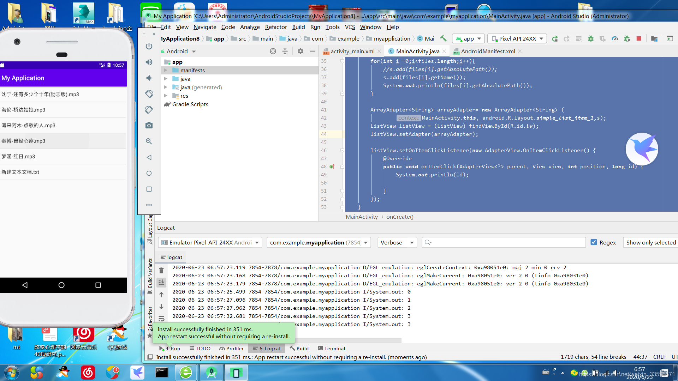Click emulator volume down icon

(x=149, y=78)
